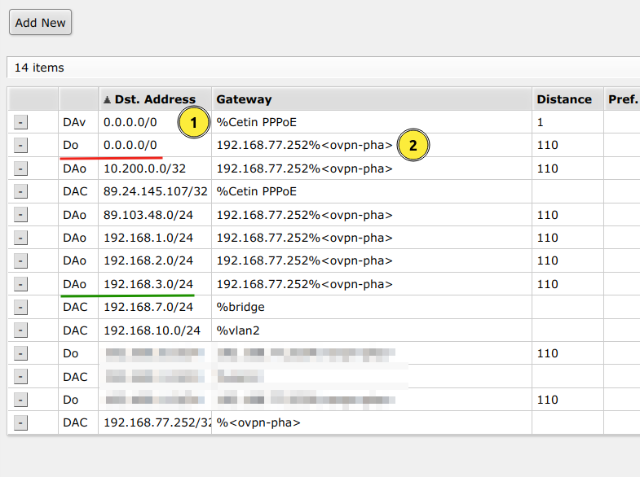Click minus button for route 192.168.77.252/32

[20, 422]
